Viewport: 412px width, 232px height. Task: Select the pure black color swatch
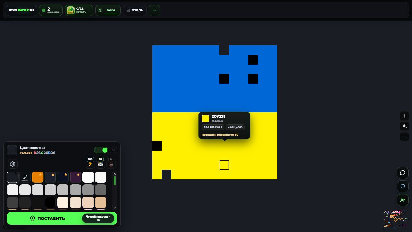tap(51, 202)
